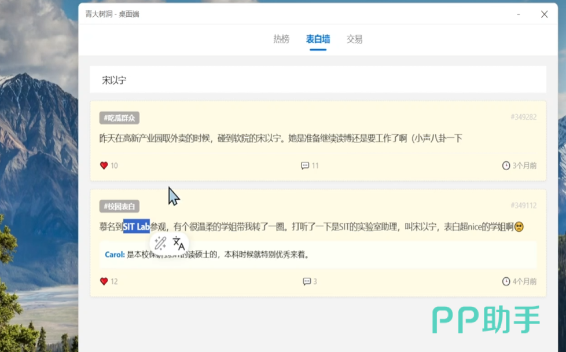This screenshot has height=352, width=566.
Task: Click the highlighted SIT Lab text
Action: tap(136, 227)
